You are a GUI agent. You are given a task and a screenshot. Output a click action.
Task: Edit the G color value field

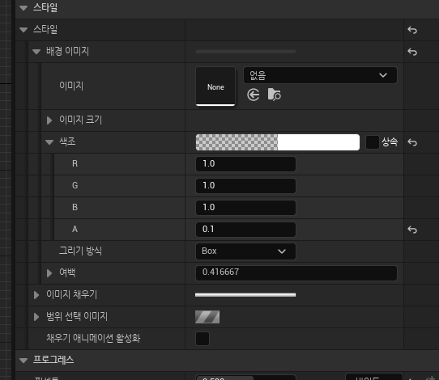[x=245, y=185]
